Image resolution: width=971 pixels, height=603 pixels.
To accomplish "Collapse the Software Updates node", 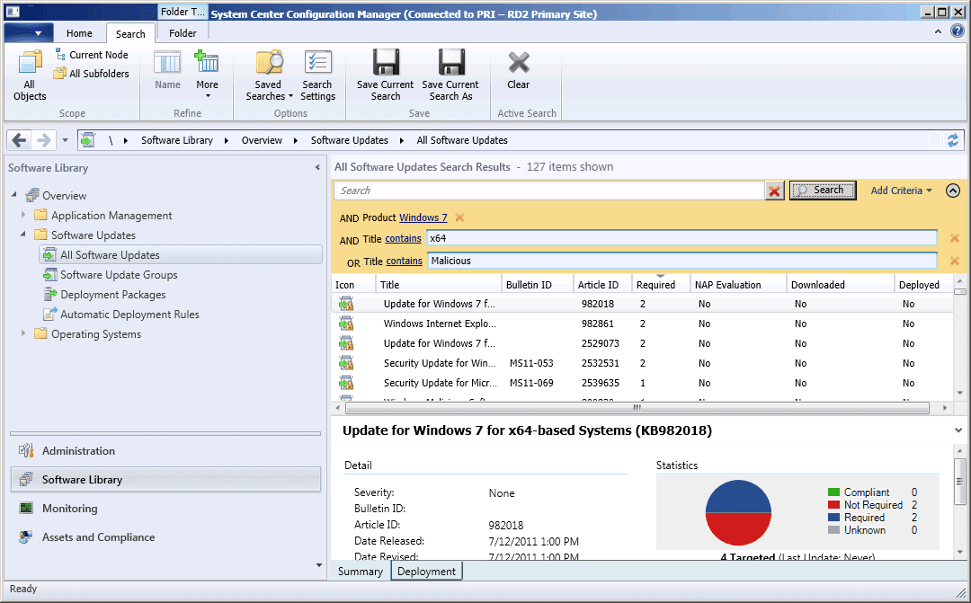I will 23,234.
